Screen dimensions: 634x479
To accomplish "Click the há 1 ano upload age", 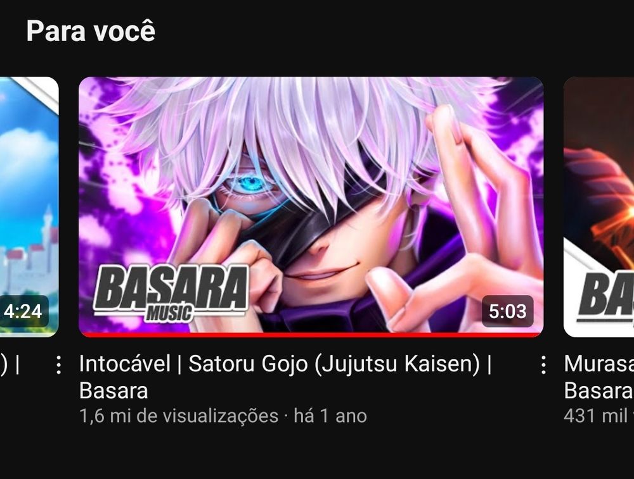I will coord(330,416).
